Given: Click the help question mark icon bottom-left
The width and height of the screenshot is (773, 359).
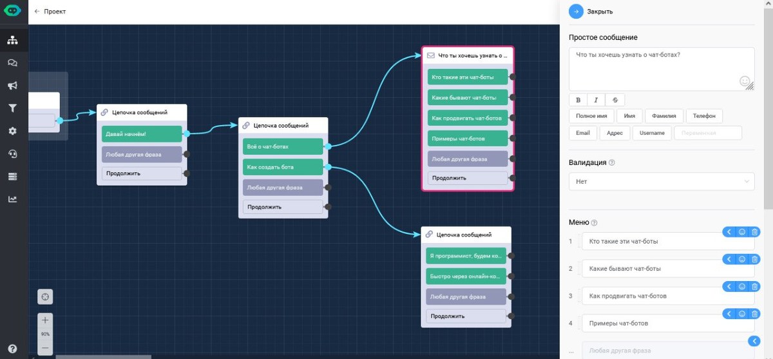Looking at the screenshot, I should [x=12, y=349].
